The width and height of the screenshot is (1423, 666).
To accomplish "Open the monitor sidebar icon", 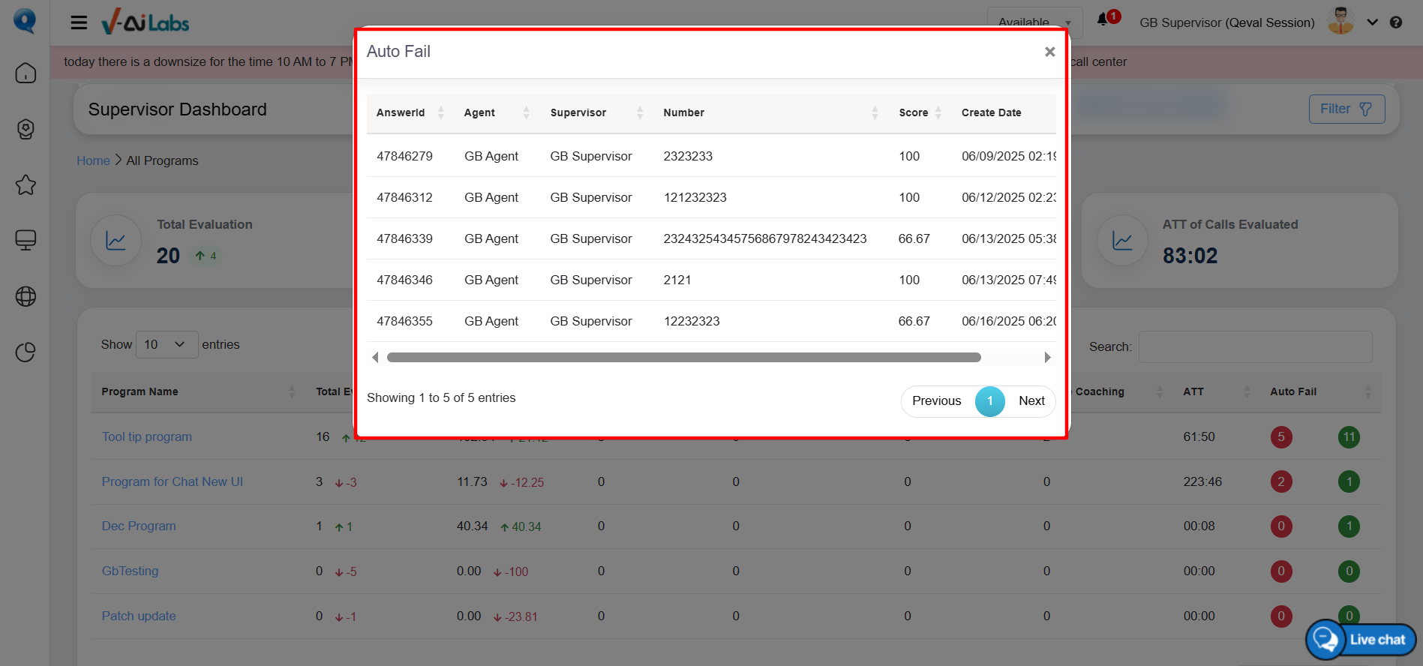I will point(26,240).
